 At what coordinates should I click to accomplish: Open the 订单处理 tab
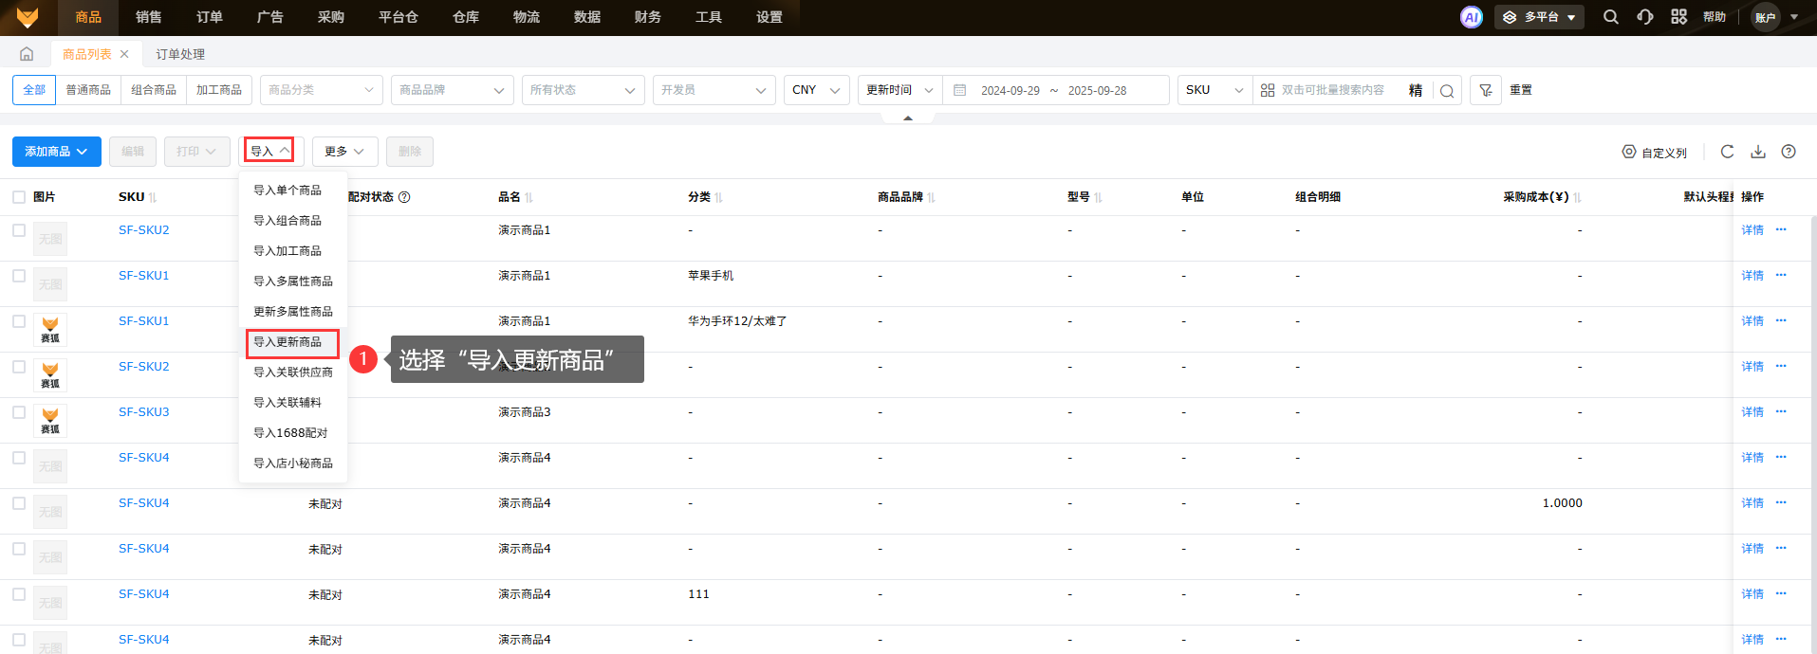(180, 54)
